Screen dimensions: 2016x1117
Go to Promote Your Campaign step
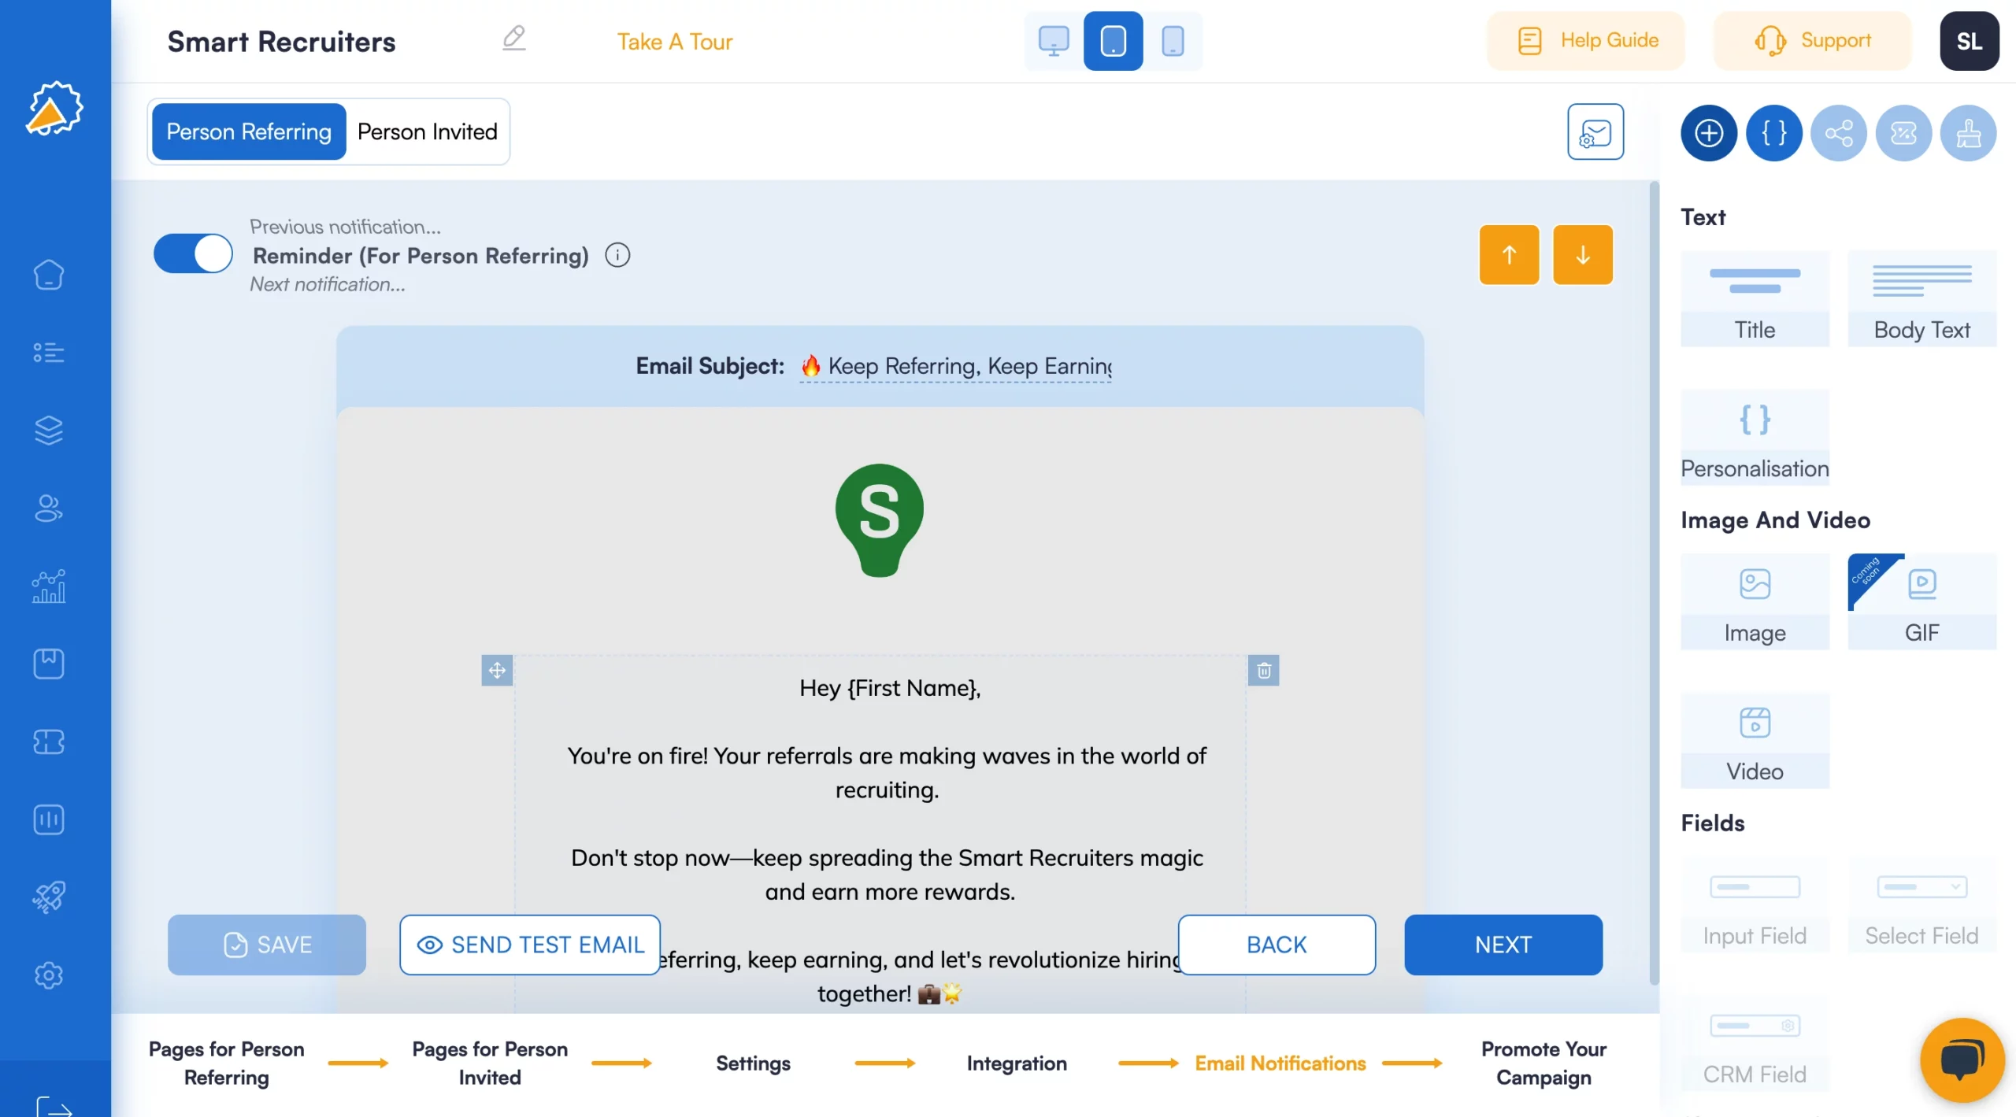click(1543, 1063)
